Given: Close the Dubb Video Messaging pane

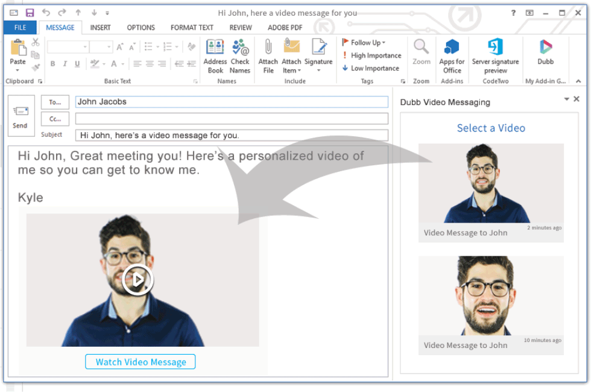Looking at the screenshot, I should point(576,99).
